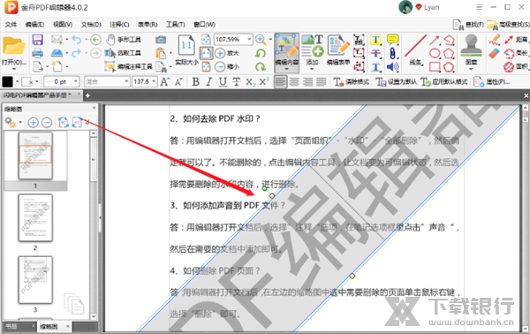Image resolution: width=530 pixels, height=334 pixels.
Task: Open the stamp (图章) tool
Action: [471, 50]
